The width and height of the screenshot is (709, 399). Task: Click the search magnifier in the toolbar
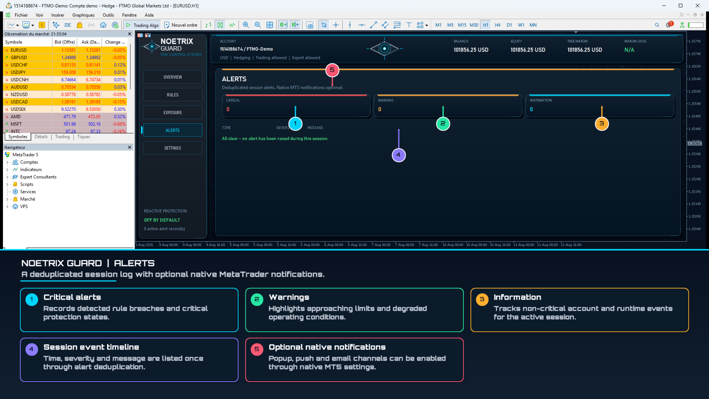tap(657, 25)
